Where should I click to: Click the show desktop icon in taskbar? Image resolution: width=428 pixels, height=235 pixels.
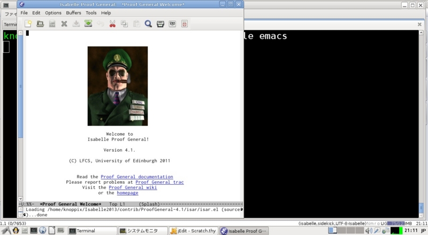point(60,231)
